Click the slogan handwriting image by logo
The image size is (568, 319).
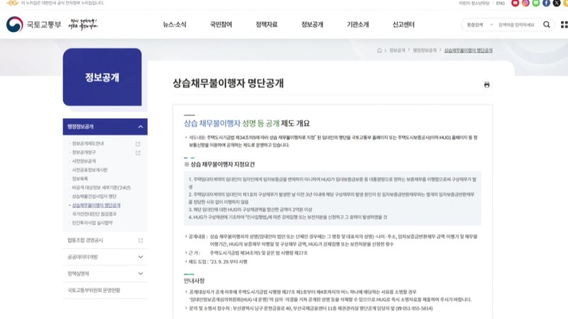tap(83, 24)
